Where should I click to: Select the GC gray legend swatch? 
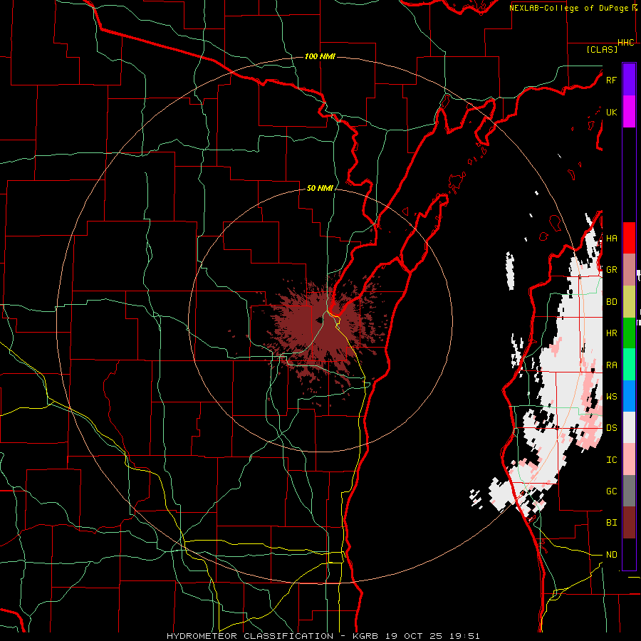click(x=629, y=491)
